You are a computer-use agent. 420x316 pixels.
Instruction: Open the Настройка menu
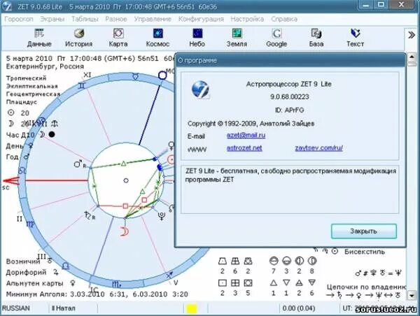(247, 19)
